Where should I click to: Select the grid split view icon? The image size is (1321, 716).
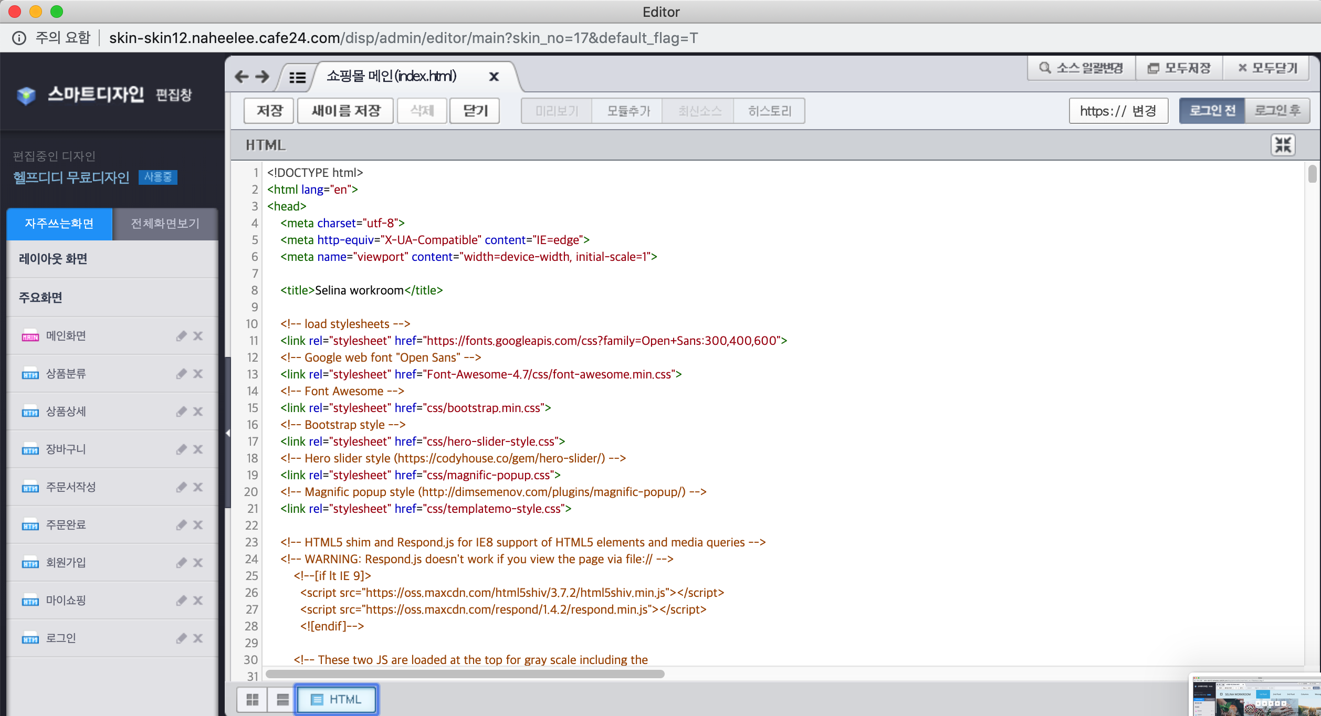tap(253, 700)
